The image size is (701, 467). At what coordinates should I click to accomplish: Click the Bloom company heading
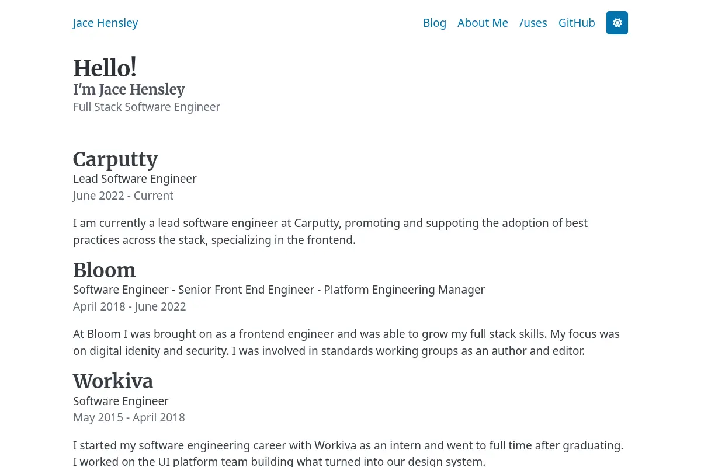(x=105, y=270)
